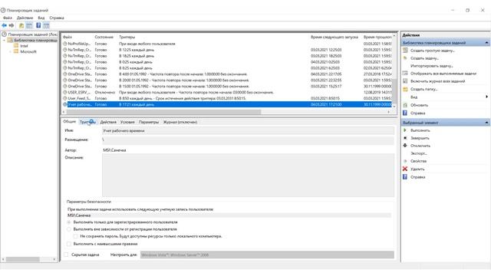This screenshot has width=491, height=276.
Task: Collapse the Выбранный элемент actions section
Action: (486, 123)
